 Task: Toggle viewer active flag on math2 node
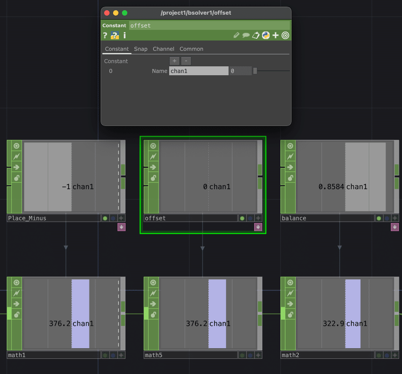(x=290, y=282)
